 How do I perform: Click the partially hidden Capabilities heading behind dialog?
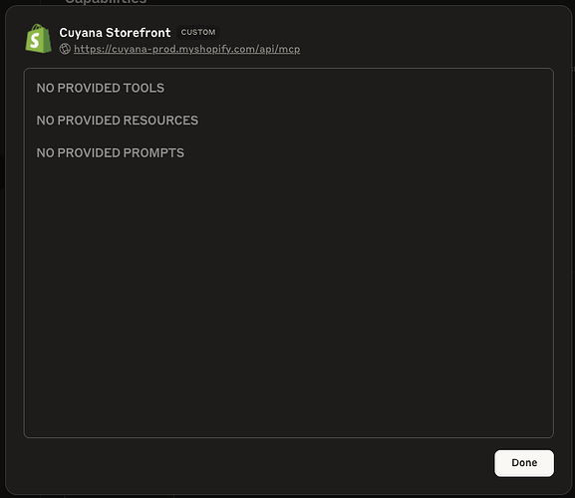[x=106, y=2]
